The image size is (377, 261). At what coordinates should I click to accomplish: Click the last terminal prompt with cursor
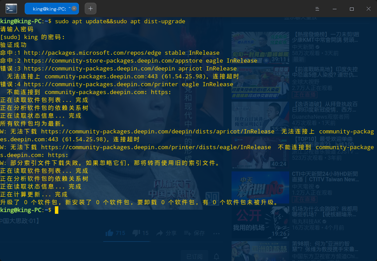tap(29, 210)
